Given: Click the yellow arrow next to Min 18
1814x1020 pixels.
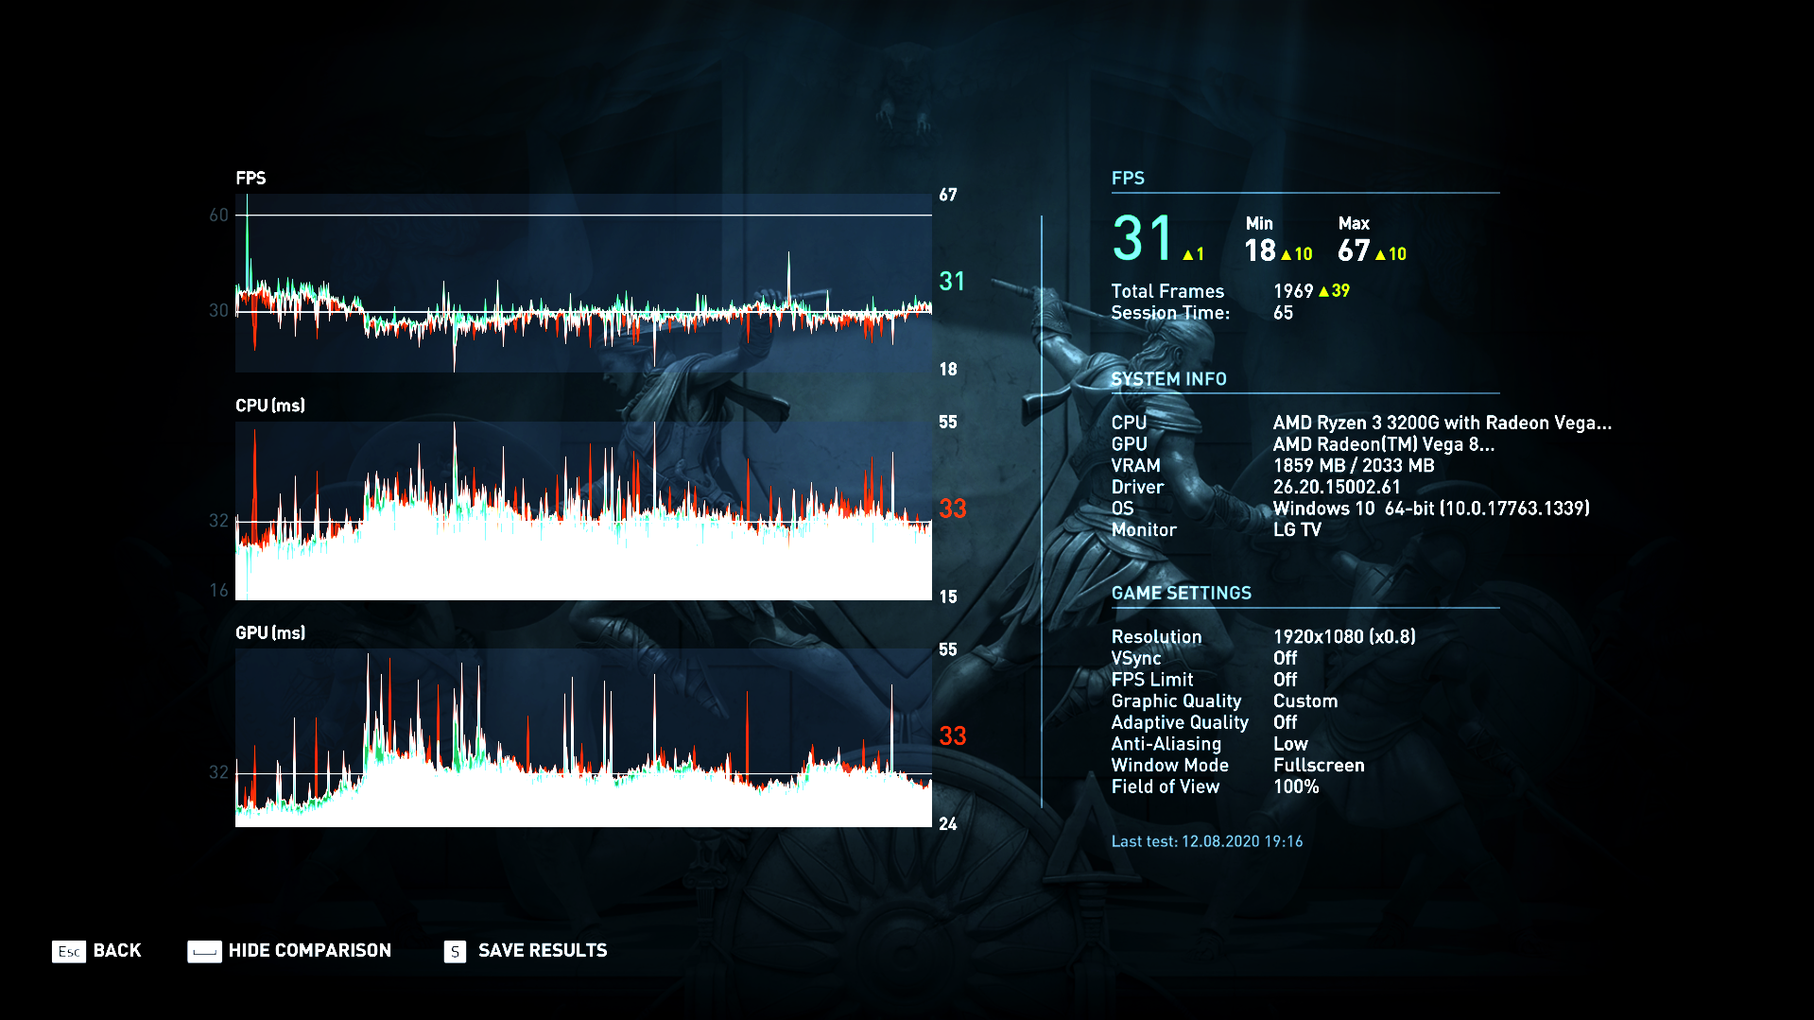Looking at the screenshot, I should tap(1286, 254).
